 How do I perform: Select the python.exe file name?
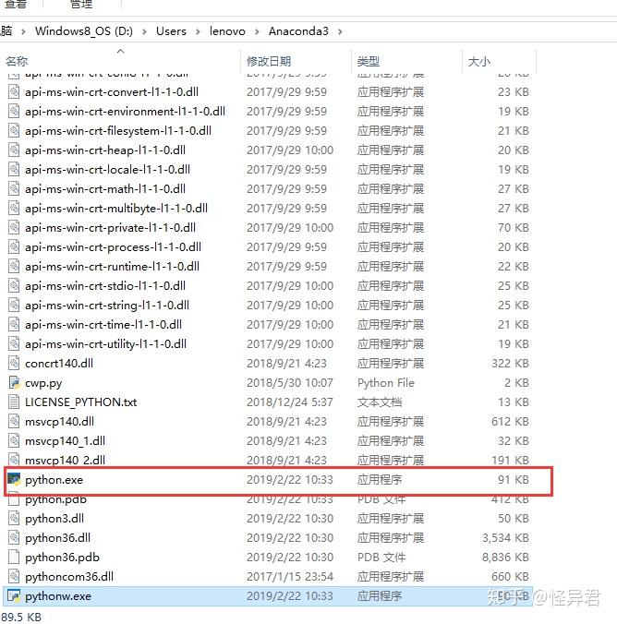tap(54, 480)
